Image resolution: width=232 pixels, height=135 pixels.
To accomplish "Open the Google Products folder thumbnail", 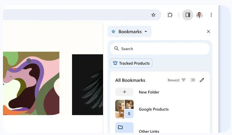I will pyautogui.click(x=124, y=109).
